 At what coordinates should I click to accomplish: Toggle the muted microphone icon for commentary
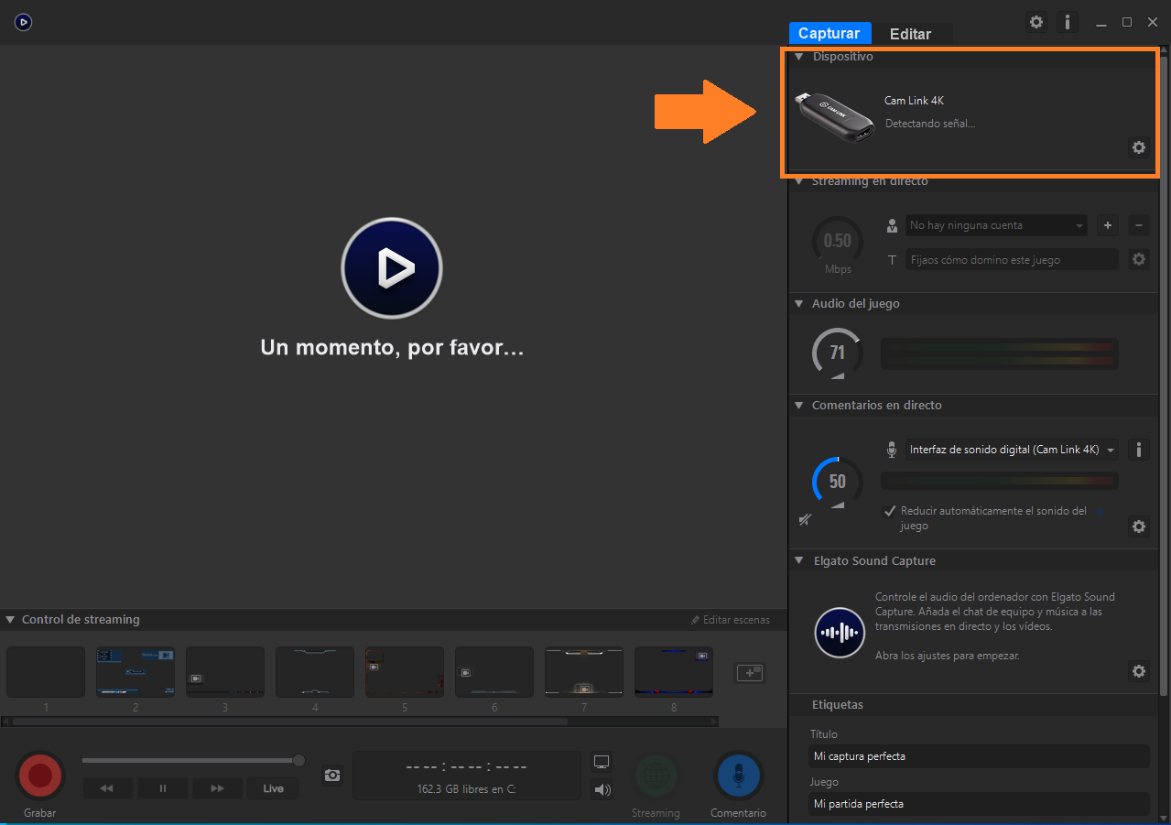pyautogui.click(x=805, y=520)
